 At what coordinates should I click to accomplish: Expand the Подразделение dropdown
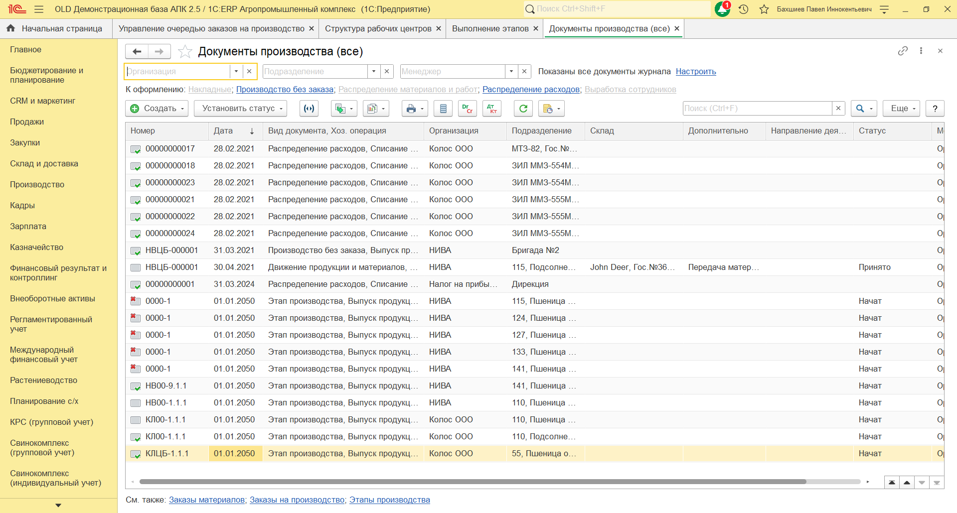374,71
